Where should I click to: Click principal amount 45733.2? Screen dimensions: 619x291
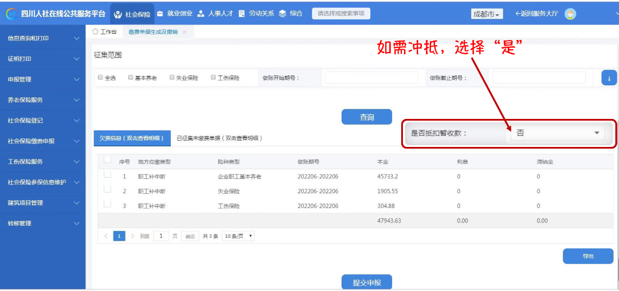point(387,177)
